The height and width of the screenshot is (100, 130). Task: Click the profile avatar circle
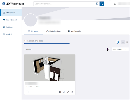30,20
